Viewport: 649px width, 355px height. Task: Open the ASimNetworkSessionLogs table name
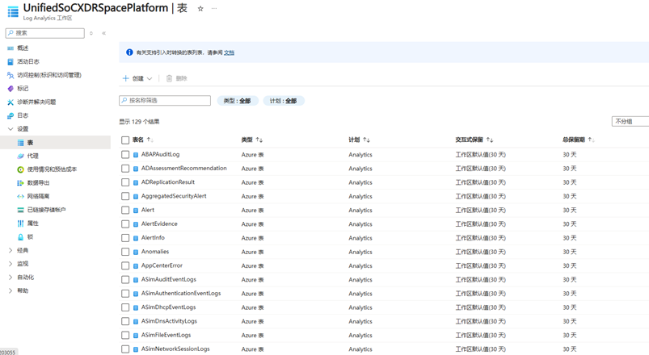tap(175, 349)
